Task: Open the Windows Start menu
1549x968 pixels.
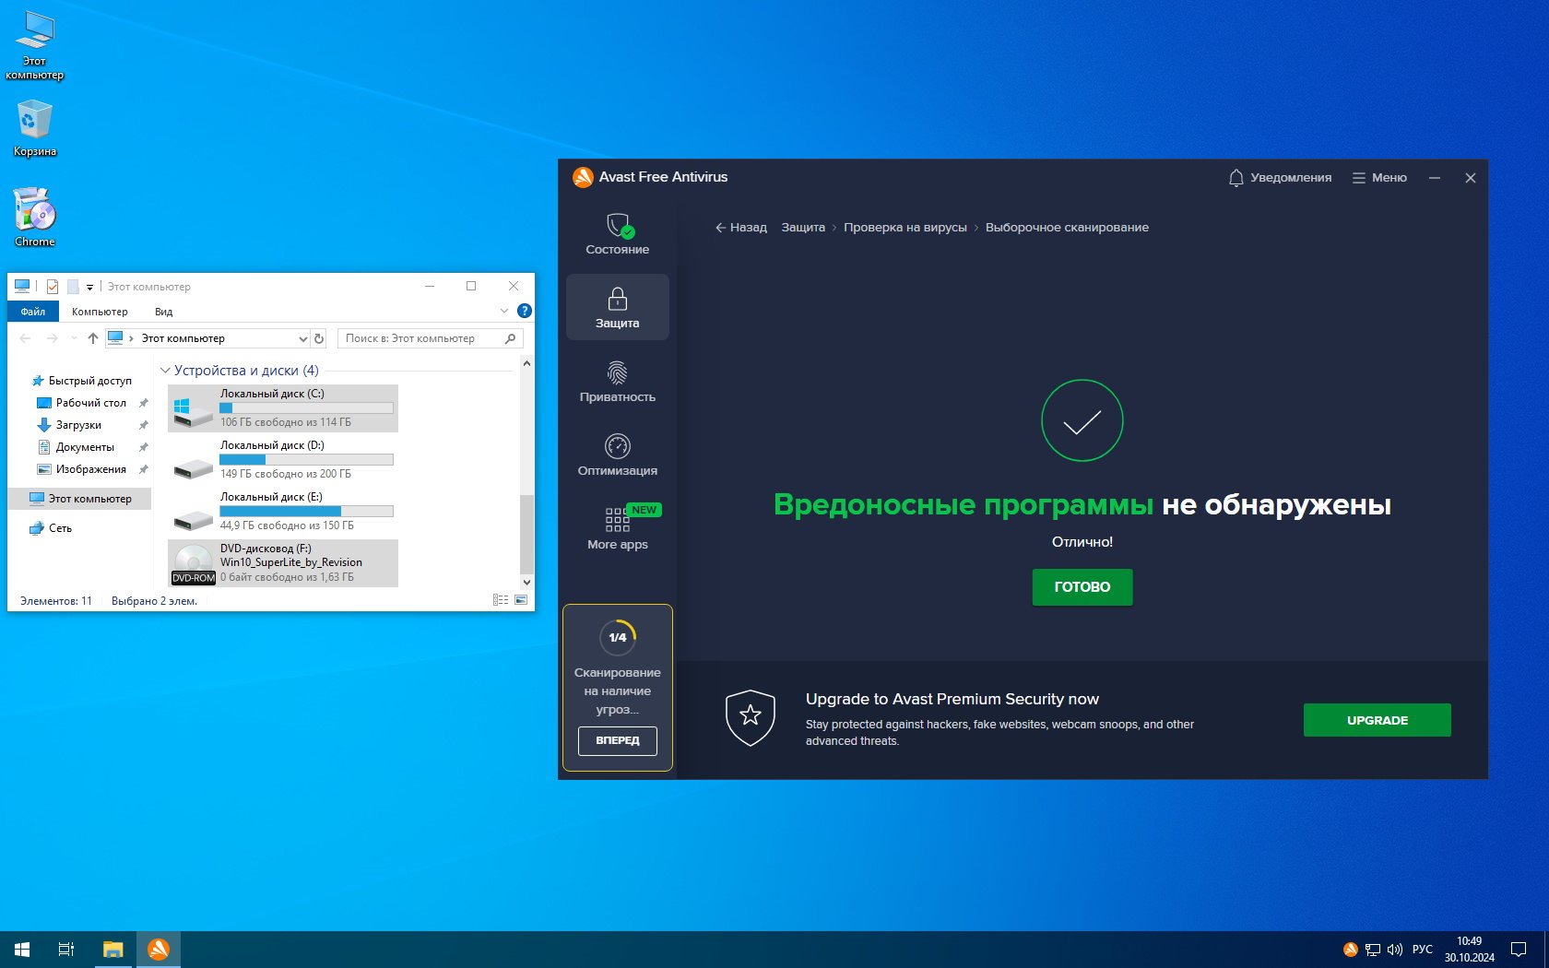Action: pyautogui.click(x=22, y=950)
